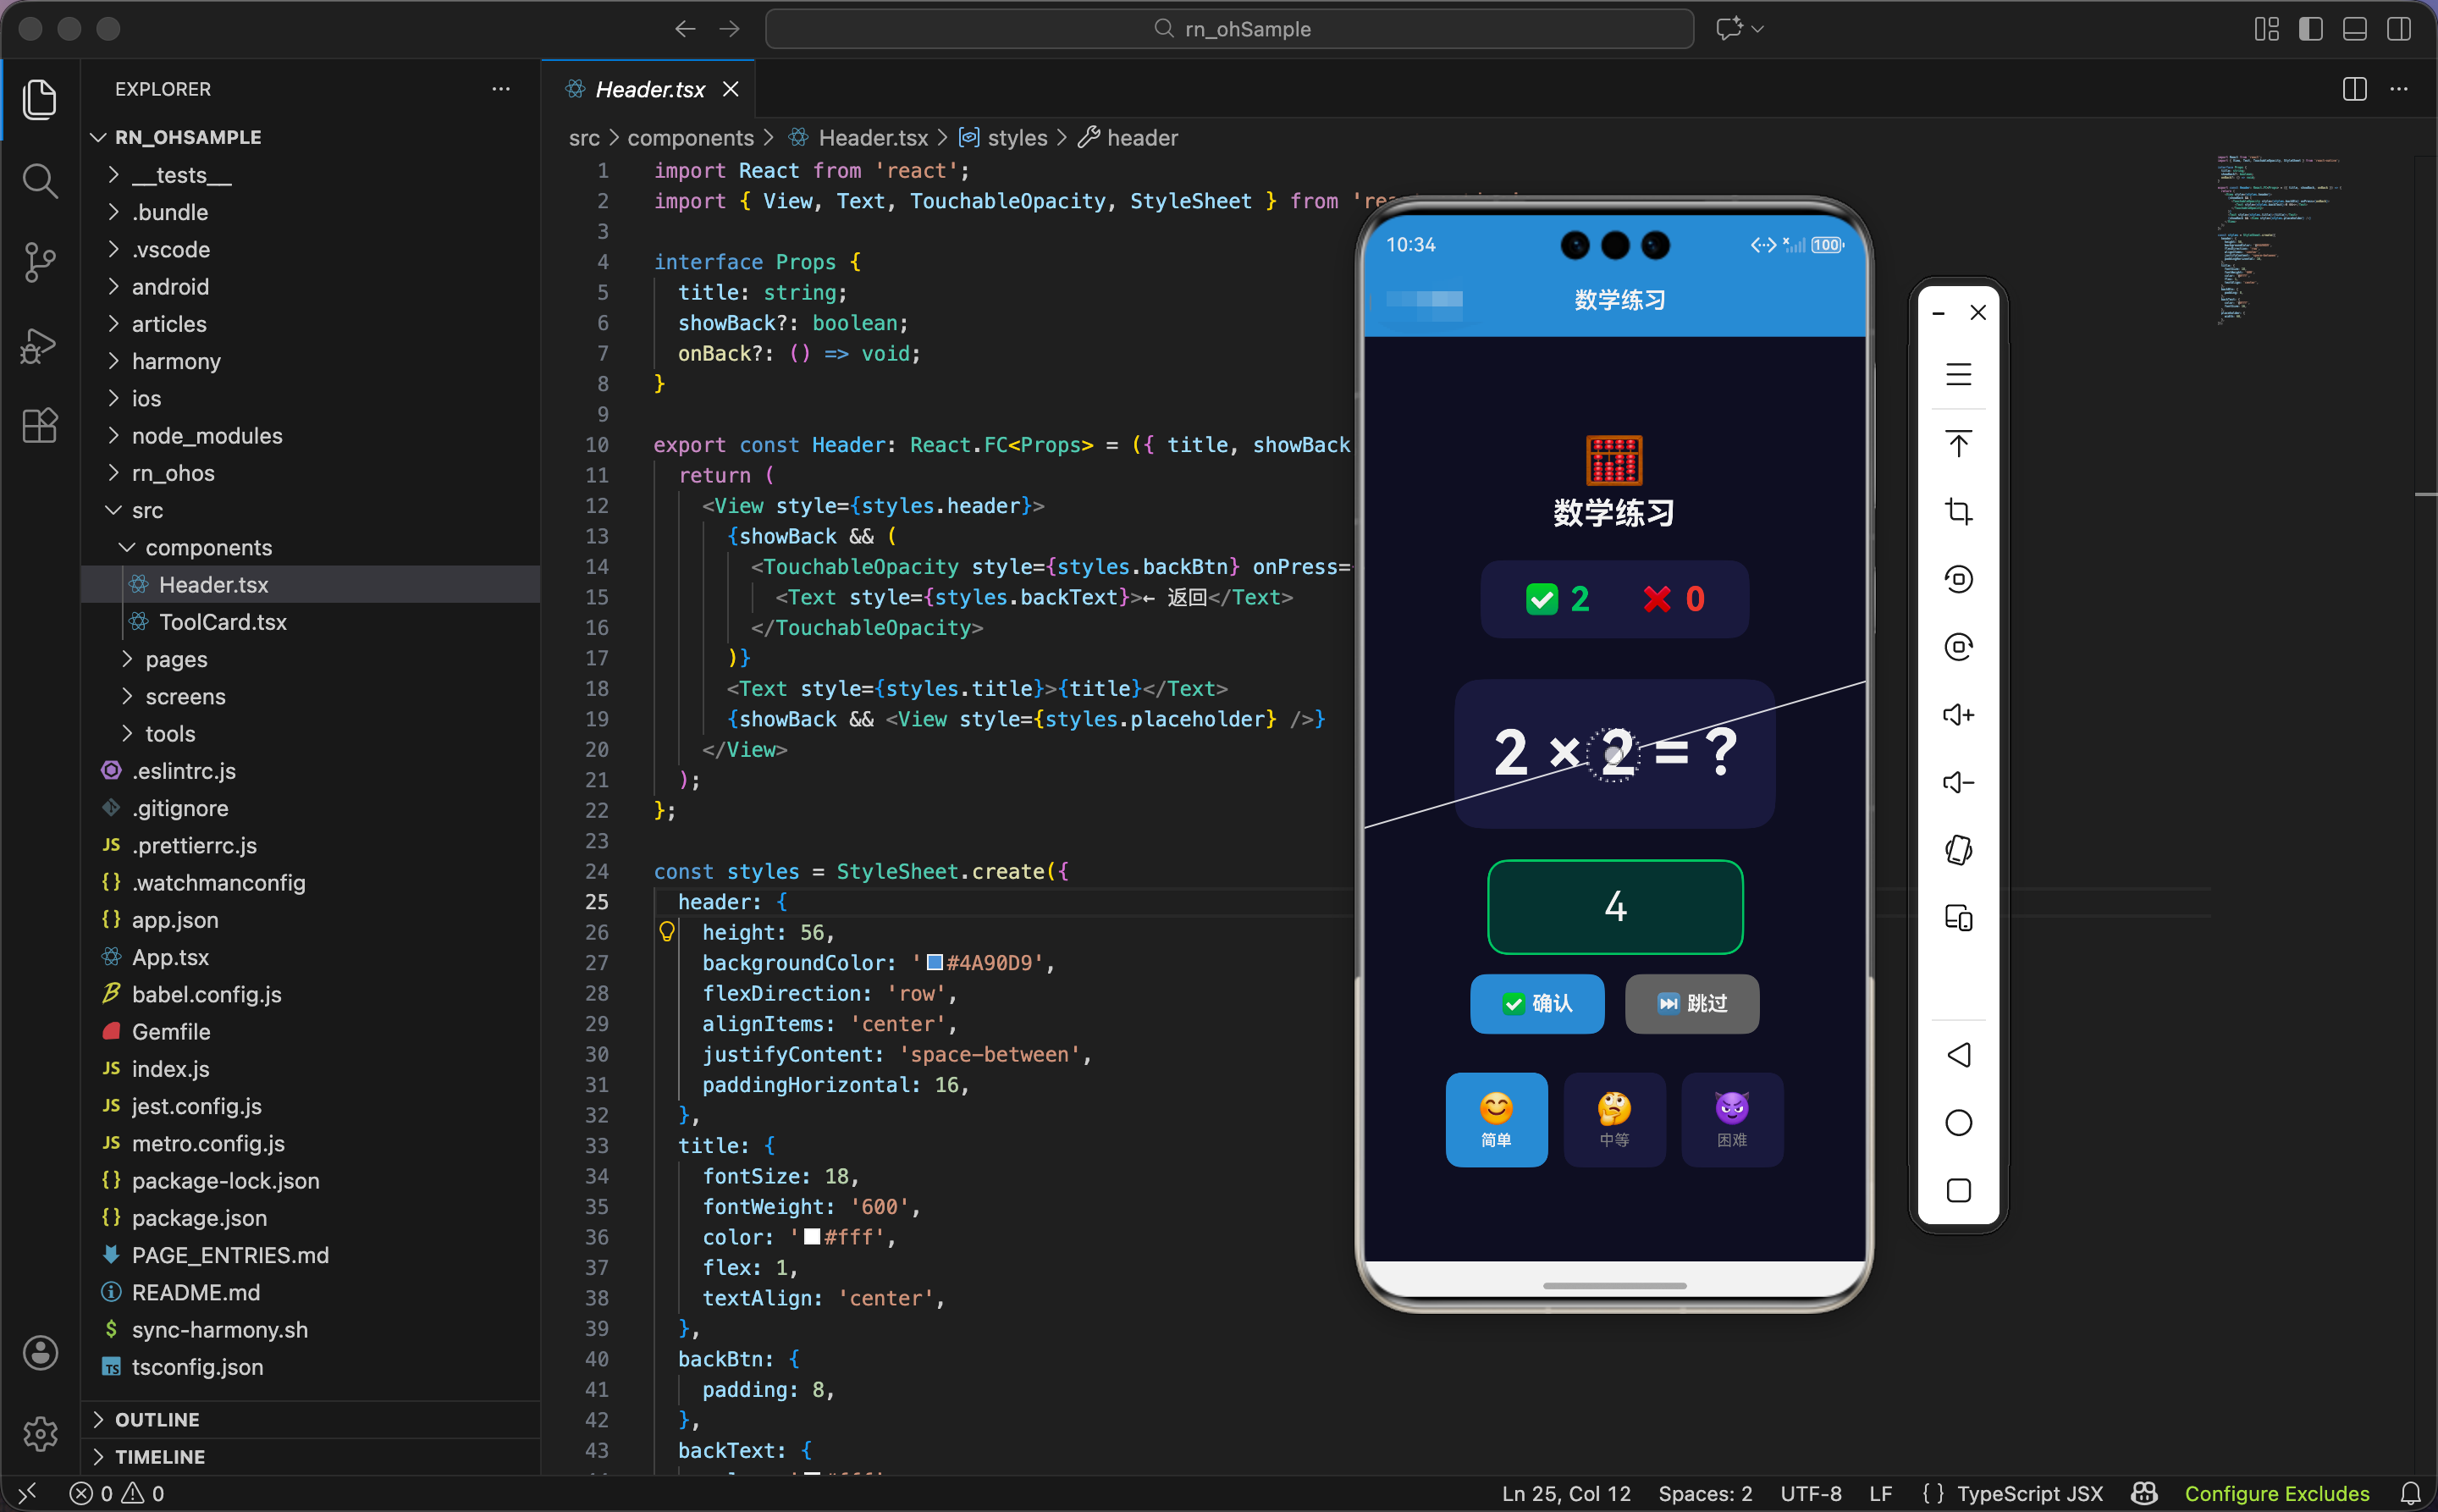Open the Search view in activity bar
The image size is (2438, 1512).
point(40,181)
